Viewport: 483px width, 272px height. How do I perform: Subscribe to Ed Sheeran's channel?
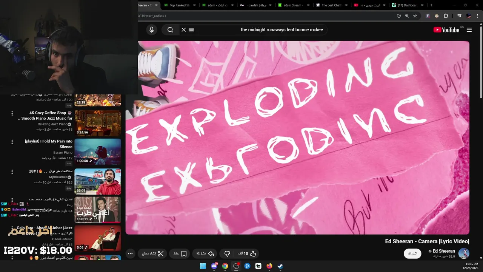[412, 253]
